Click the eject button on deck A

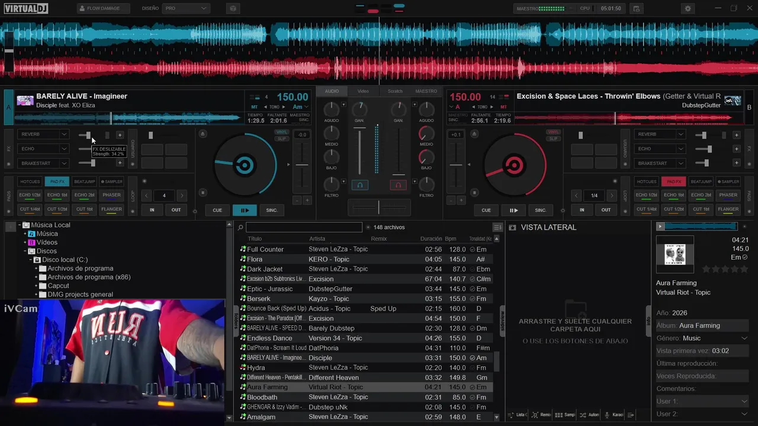coord(203,134)
